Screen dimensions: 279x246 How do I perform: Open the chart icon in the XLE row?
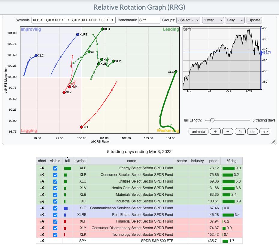[42, 168]
